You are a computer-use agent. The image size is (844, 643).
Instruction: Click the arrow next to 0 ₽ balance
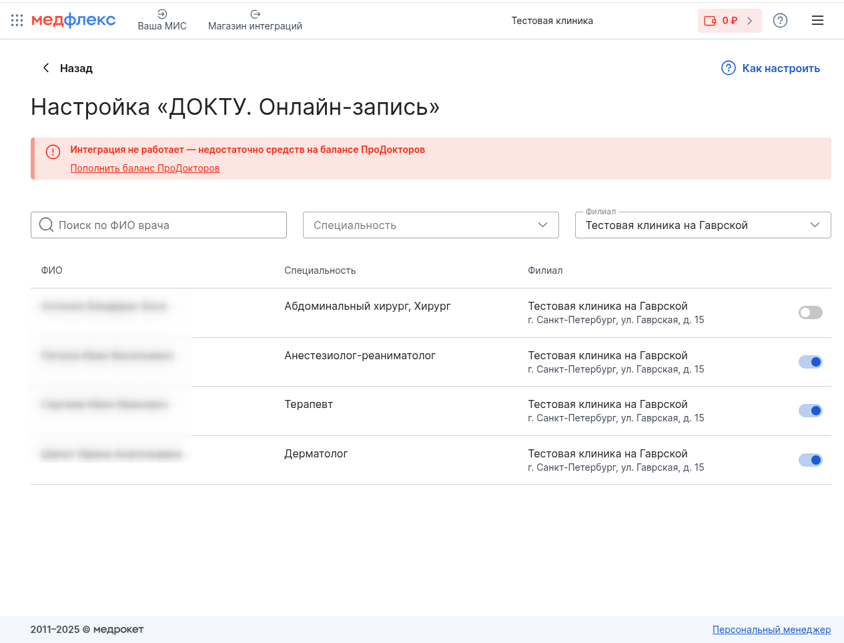(x=750, y=21)
